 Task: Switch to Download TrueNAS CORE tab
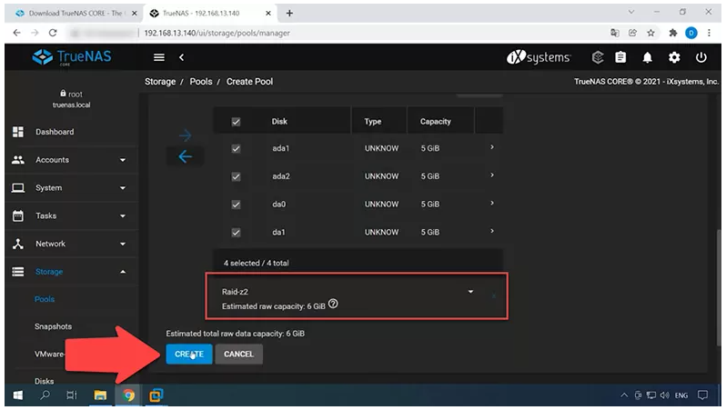pos(76,14)
